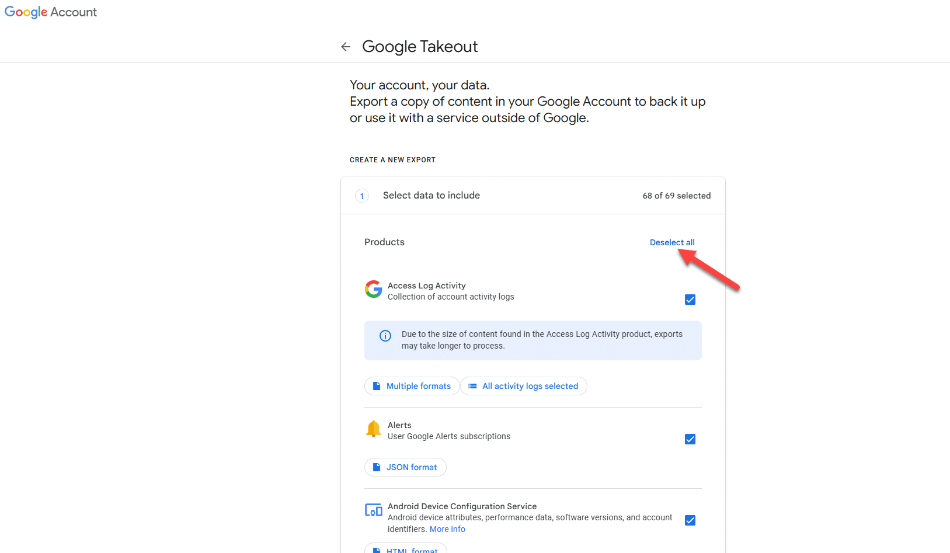The height and width of the screenshot is (553, 950).
Task: Open the Multiple formats button
Action: tap(412, 386)
